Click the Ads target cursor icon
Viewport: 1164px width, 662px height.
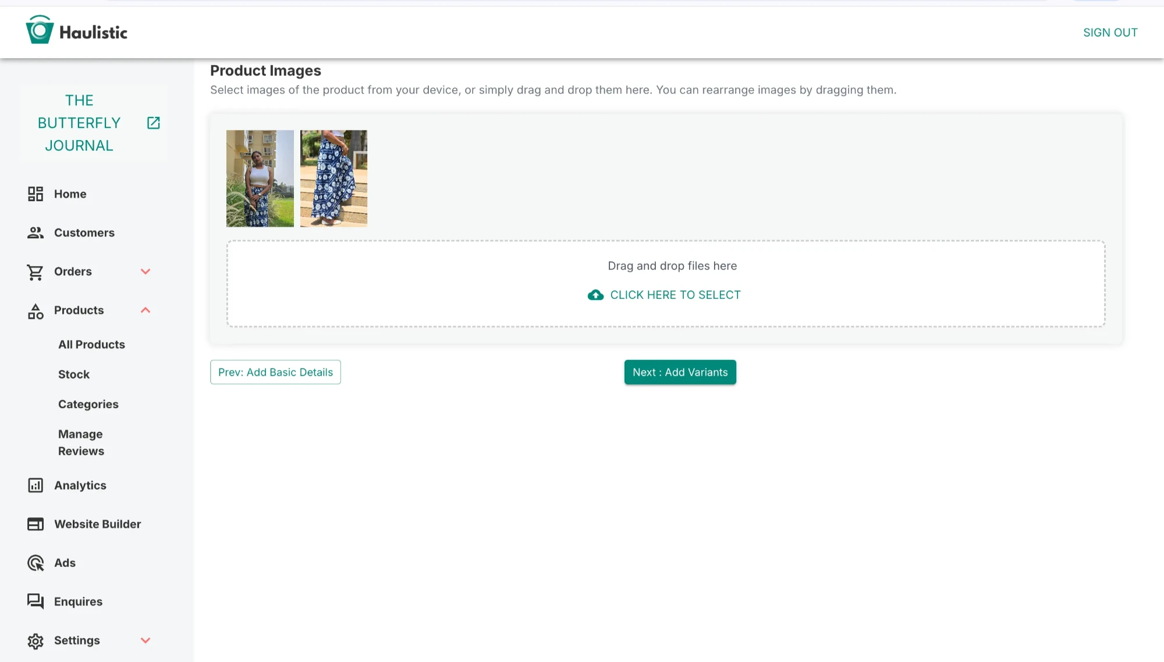[36, 563]
